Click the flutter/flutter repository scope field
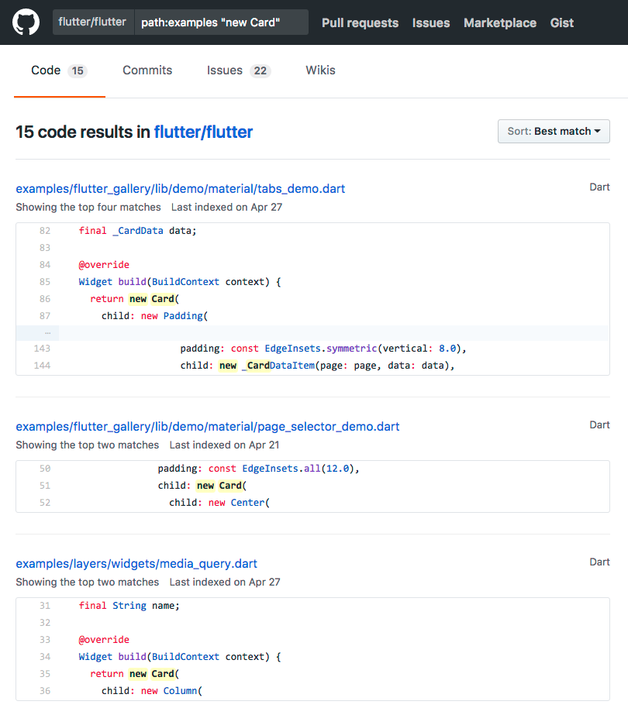628x715 pixels. (92, 22)
